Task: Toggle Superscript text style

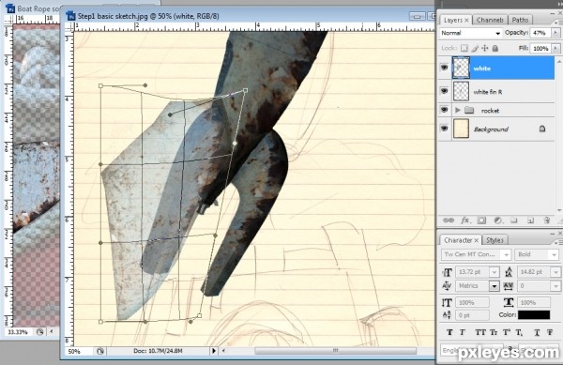Action: (x=507, y=332)
